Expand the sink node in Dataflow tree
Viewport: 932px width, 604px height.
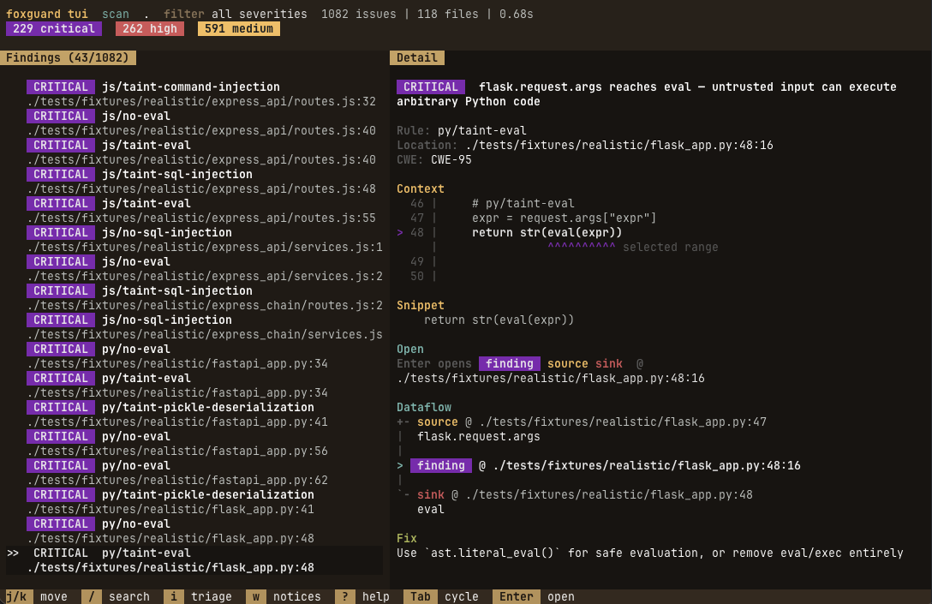(433, 494)
